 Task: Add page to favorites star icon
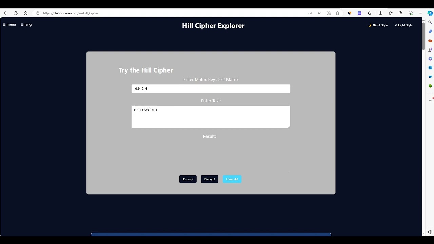tap(338, 13)
